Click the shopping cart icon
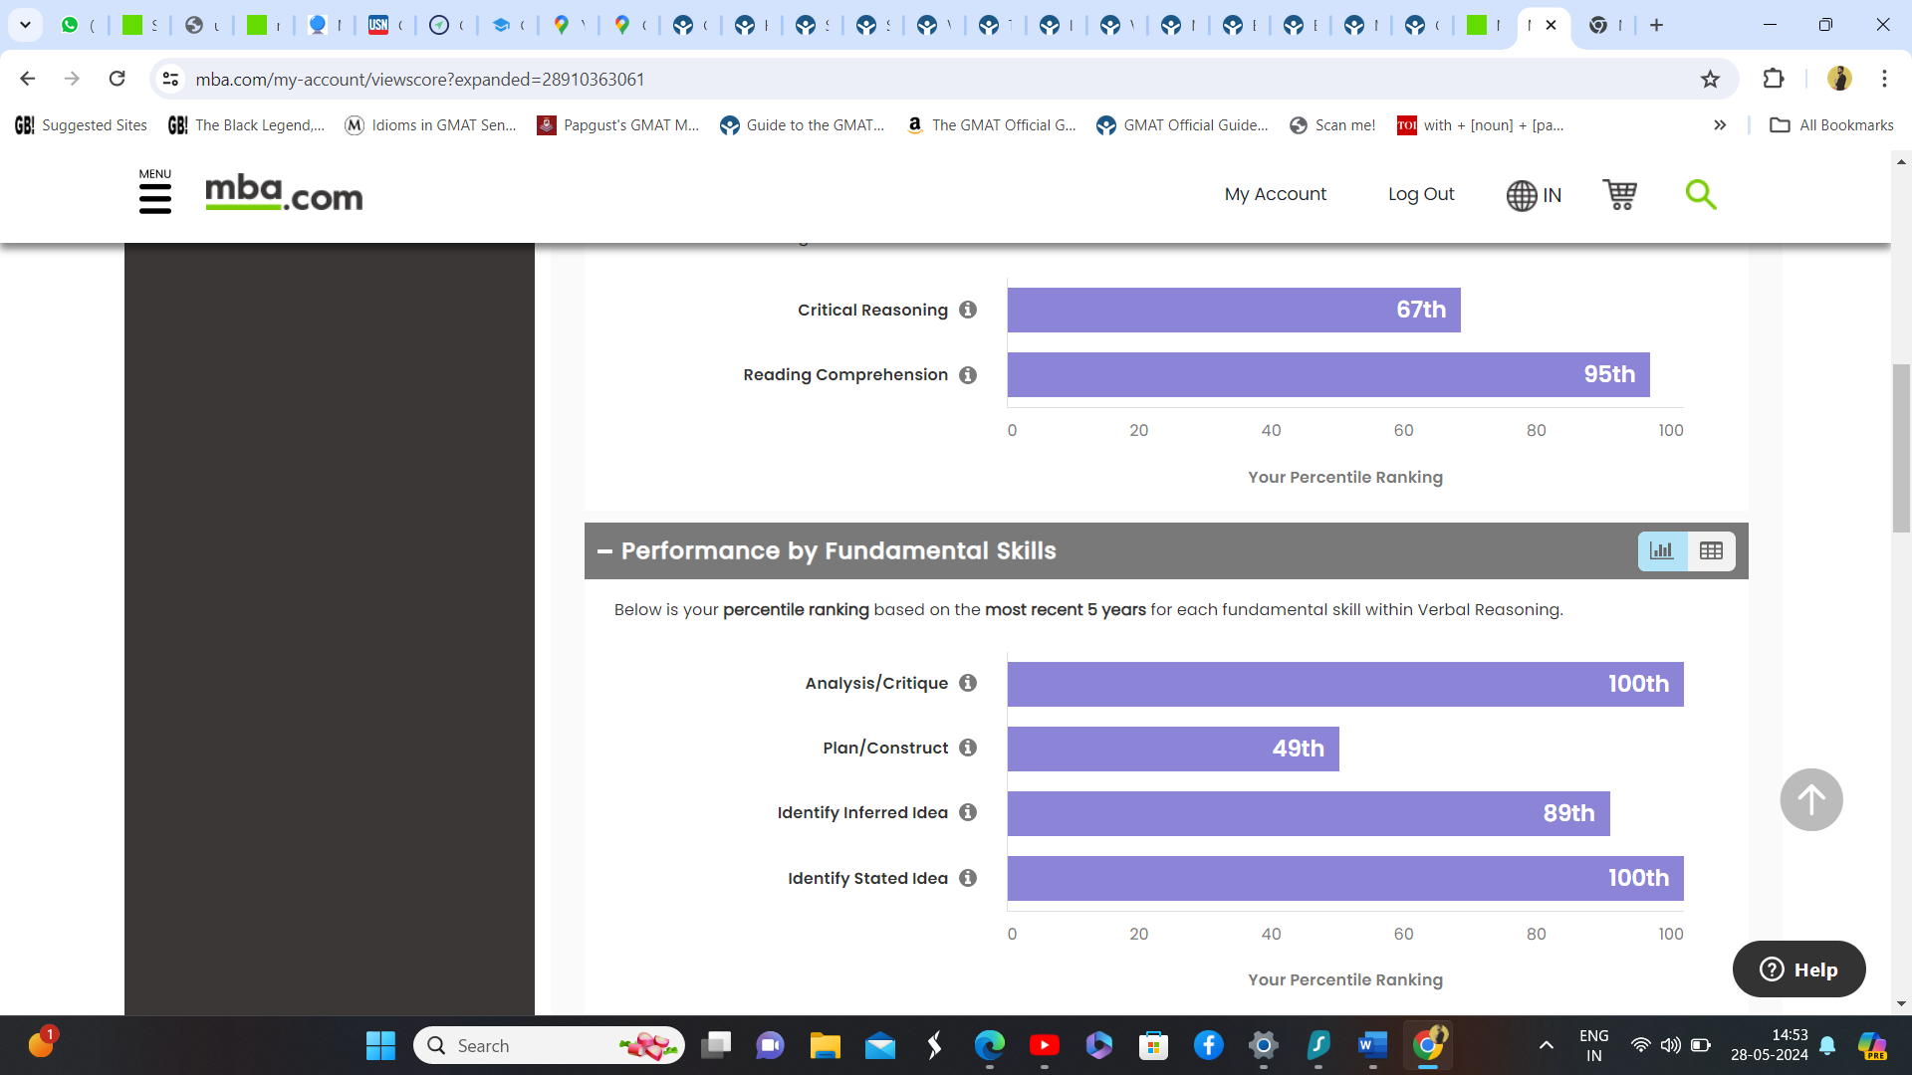The width and height of the screenshot is (1912, 1075). pos(1619,194)
